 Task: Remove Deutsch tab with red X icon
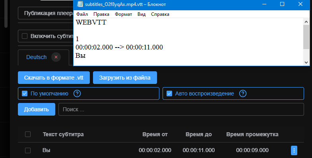point(56,57)
